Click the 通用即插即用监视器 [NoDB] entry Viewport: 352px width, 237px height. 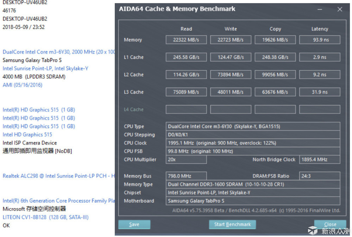pyautogui.click(x=37, y=151)
